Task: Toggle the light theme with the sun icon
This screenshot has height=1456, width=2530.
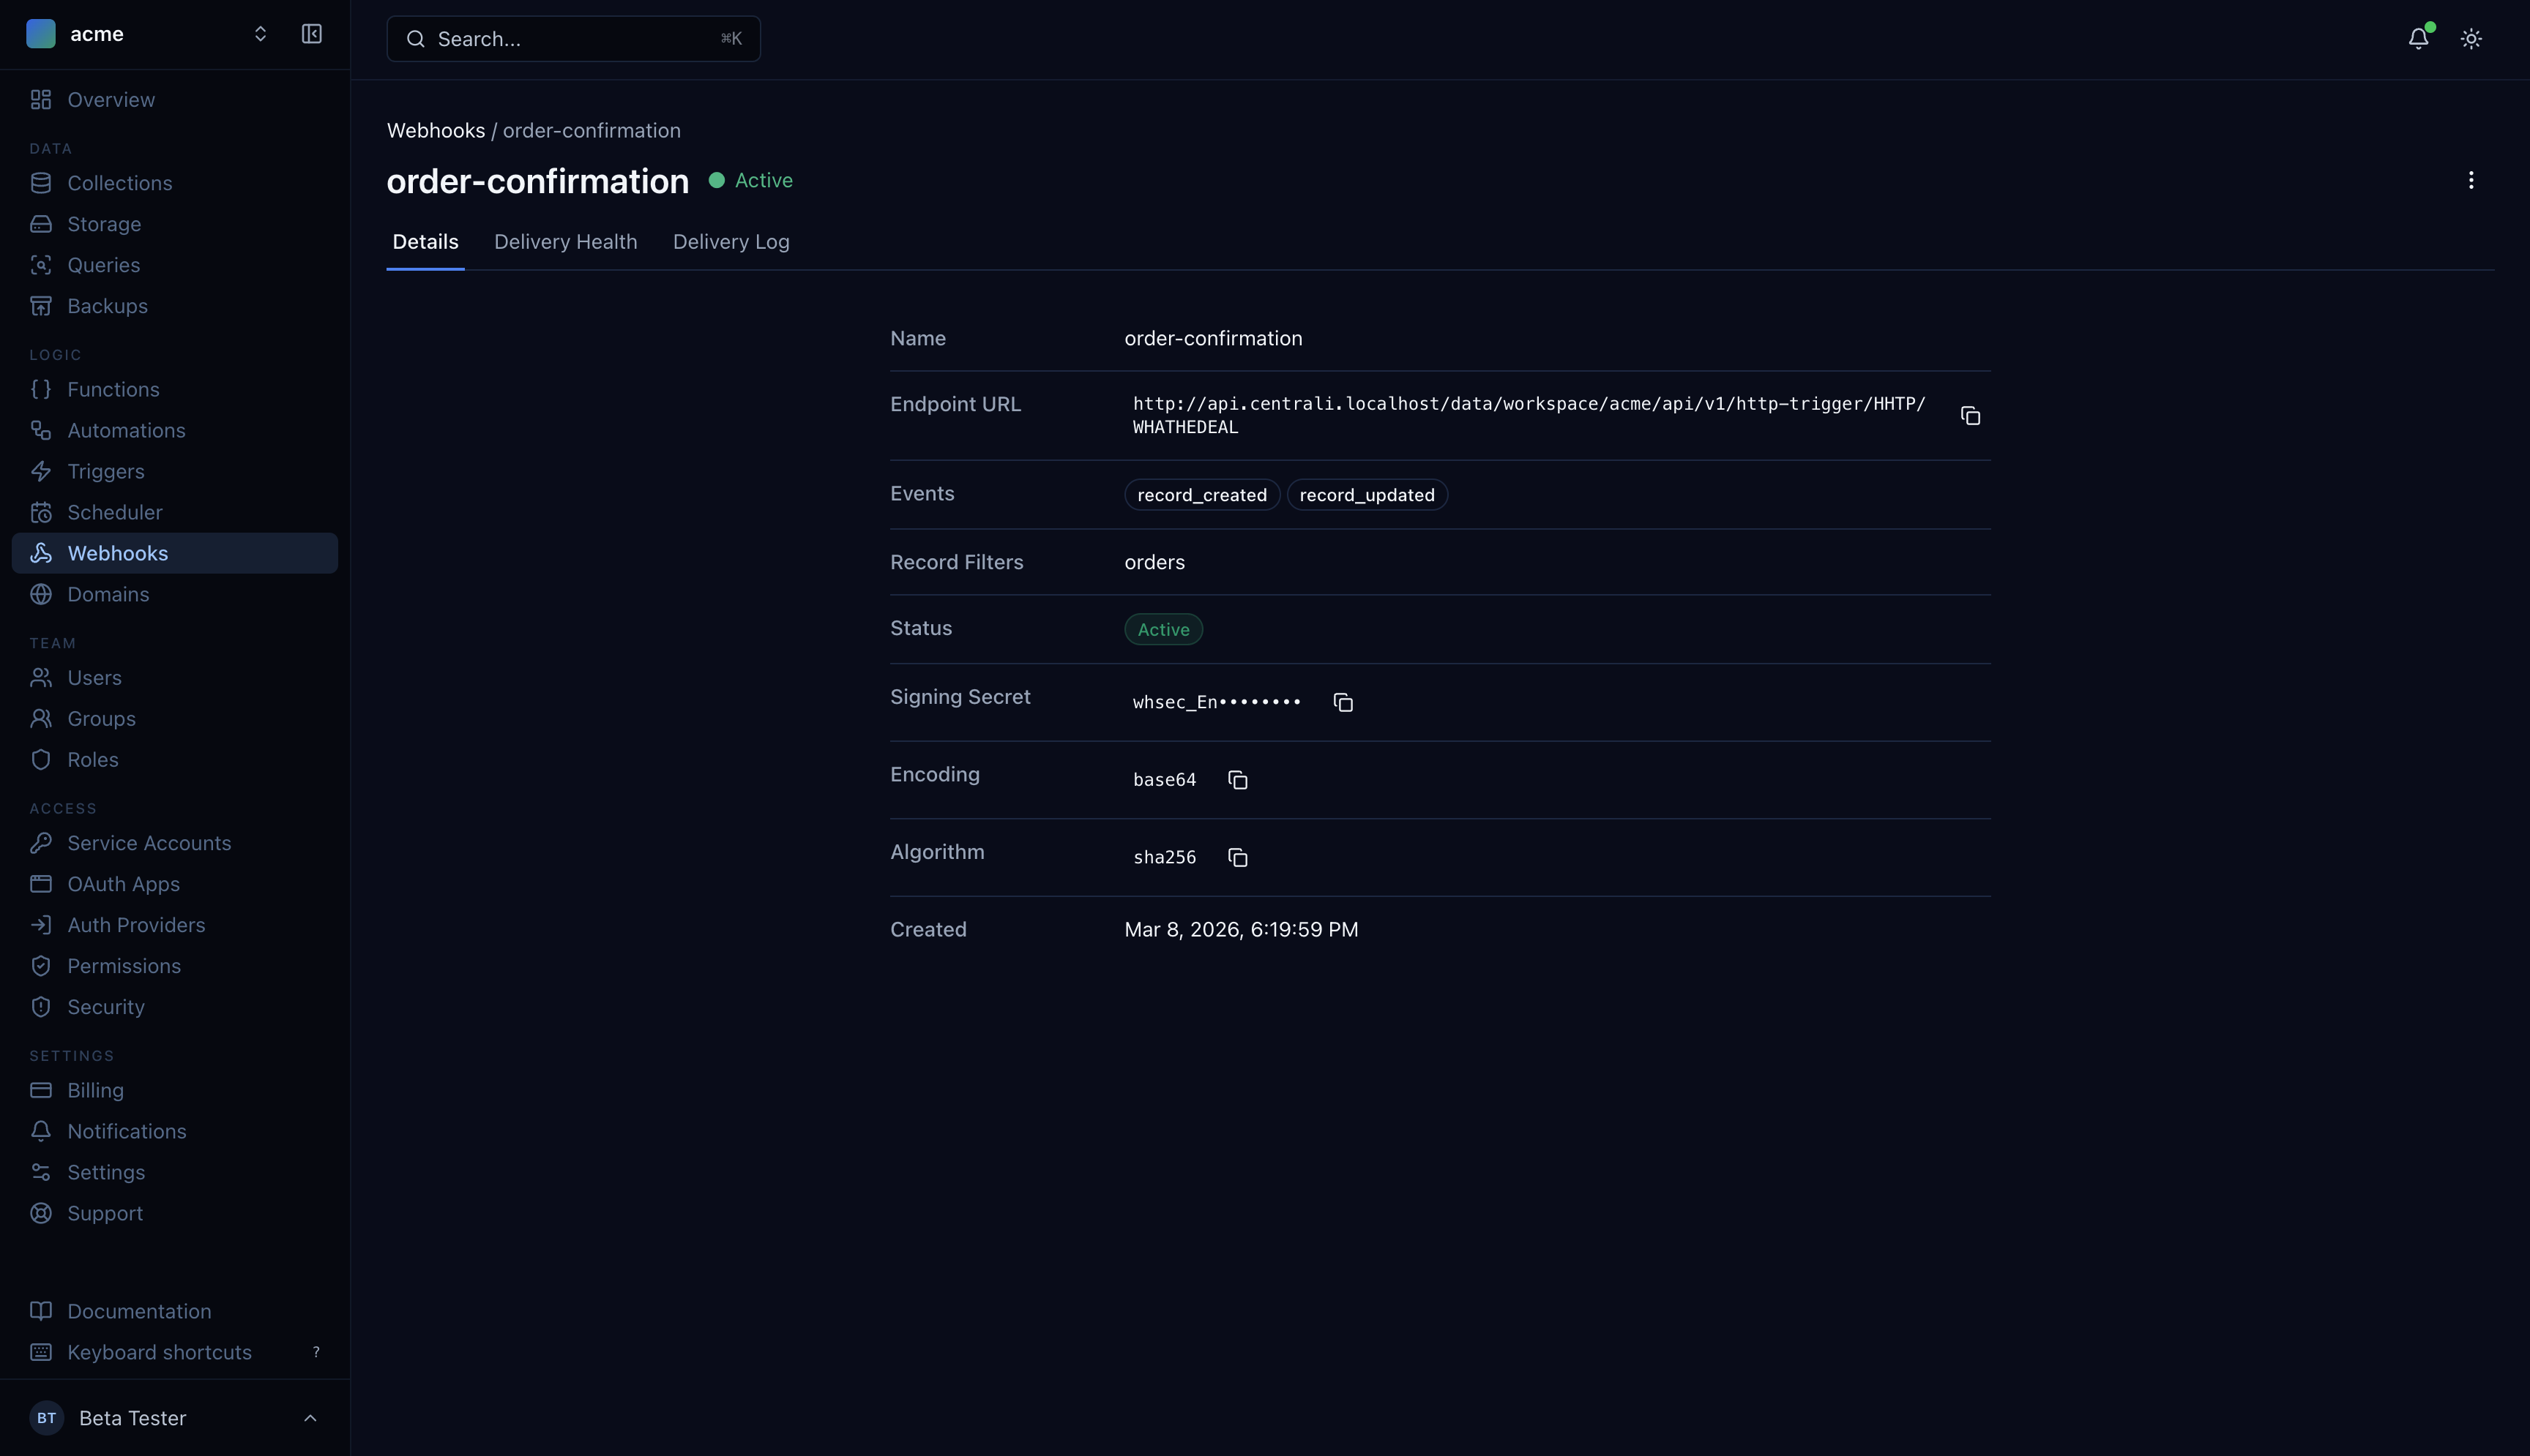Action: point(2470,38)
